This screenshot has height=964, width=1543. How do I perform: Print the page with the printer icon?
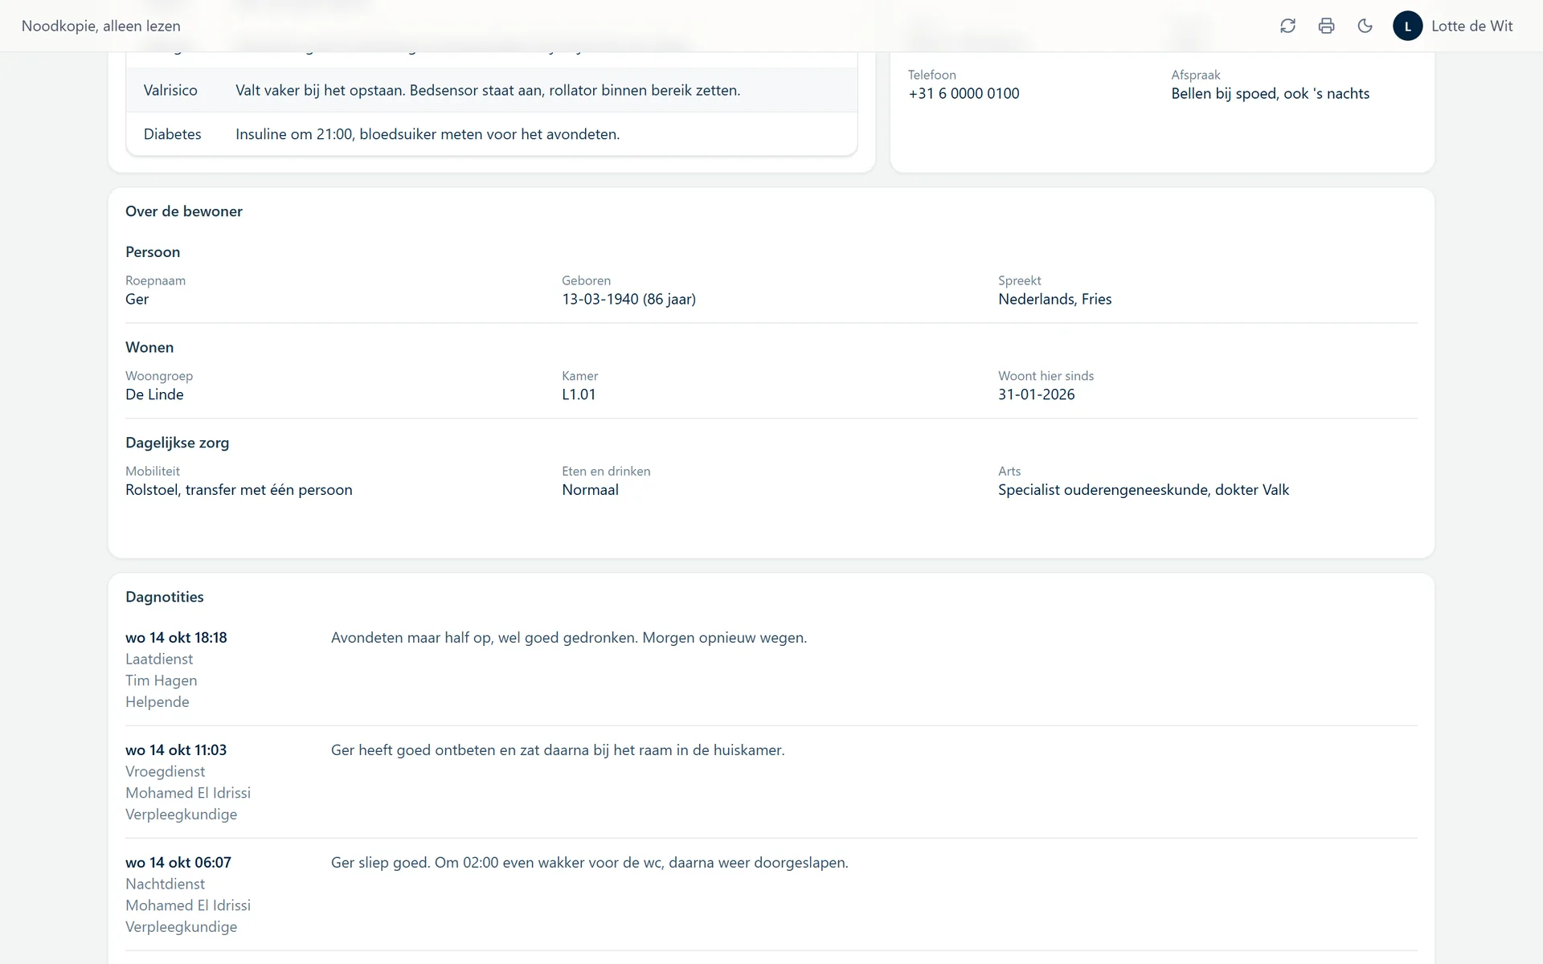pos(1326,26)
